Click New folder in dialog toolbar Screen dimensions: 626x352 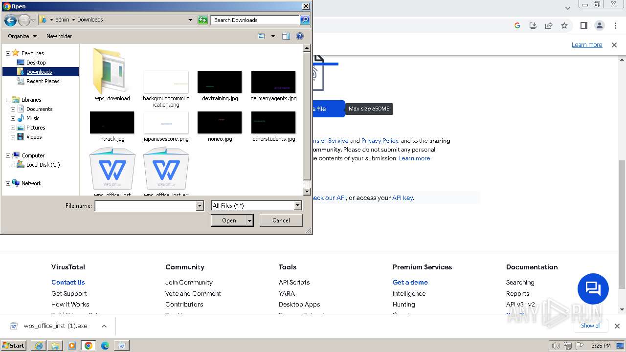(59, 36)
